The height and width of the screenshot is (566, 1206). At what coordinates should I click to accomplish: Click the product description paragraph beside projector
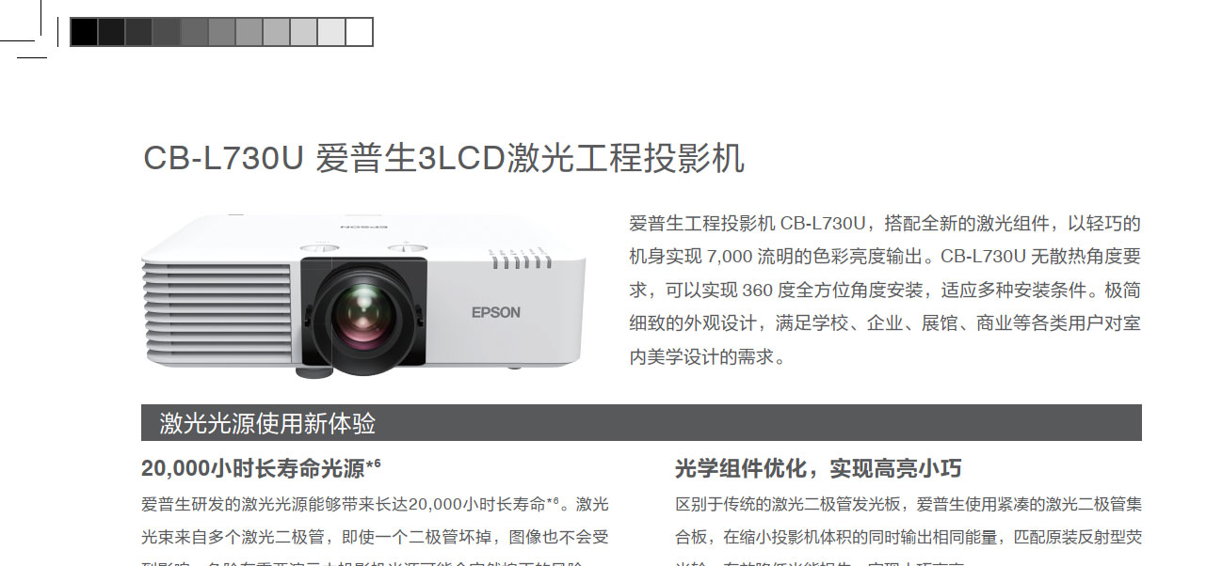pyautogui.click(x=885, y=290)
